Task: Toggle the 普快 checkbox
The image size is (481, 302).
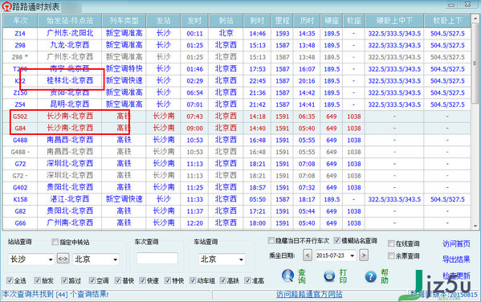Action: coord(118,280)
